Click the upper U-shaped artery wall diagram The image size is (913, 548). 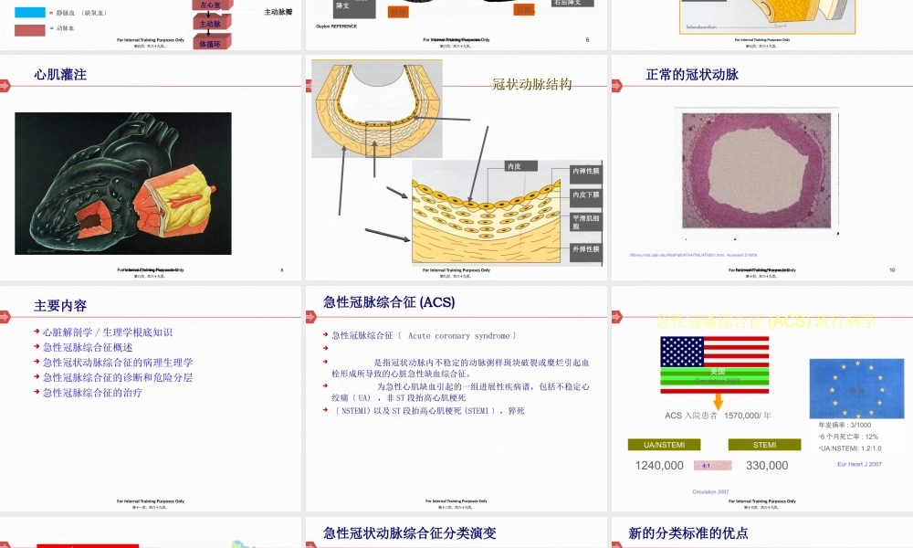(377, 109)
